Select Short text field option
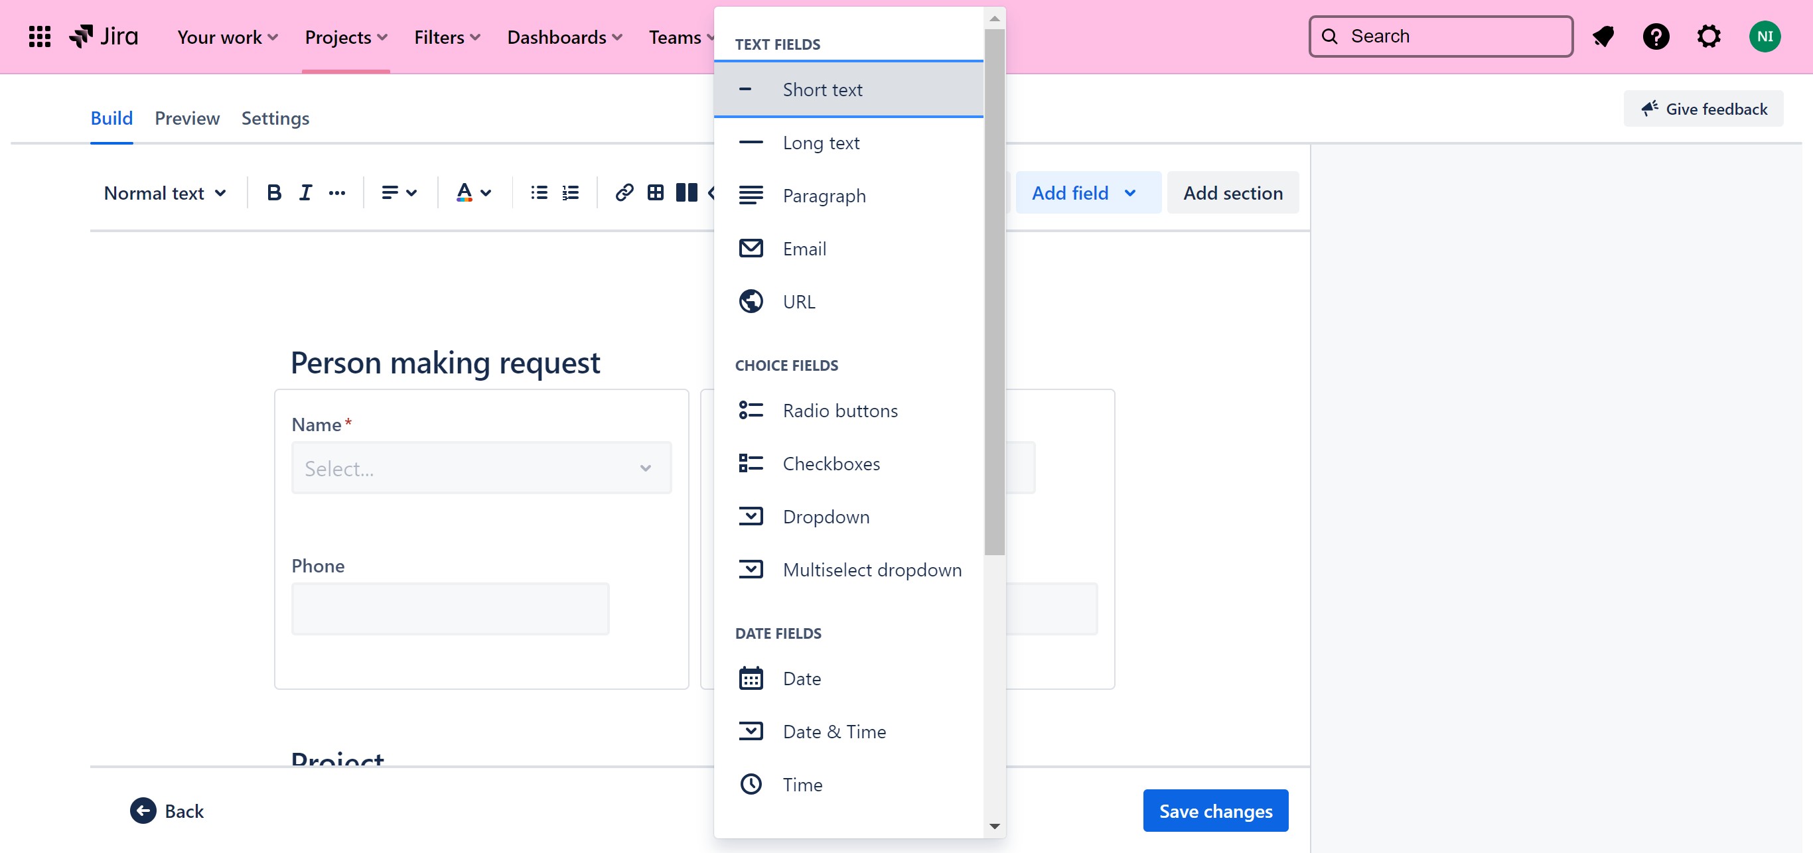 822,90
